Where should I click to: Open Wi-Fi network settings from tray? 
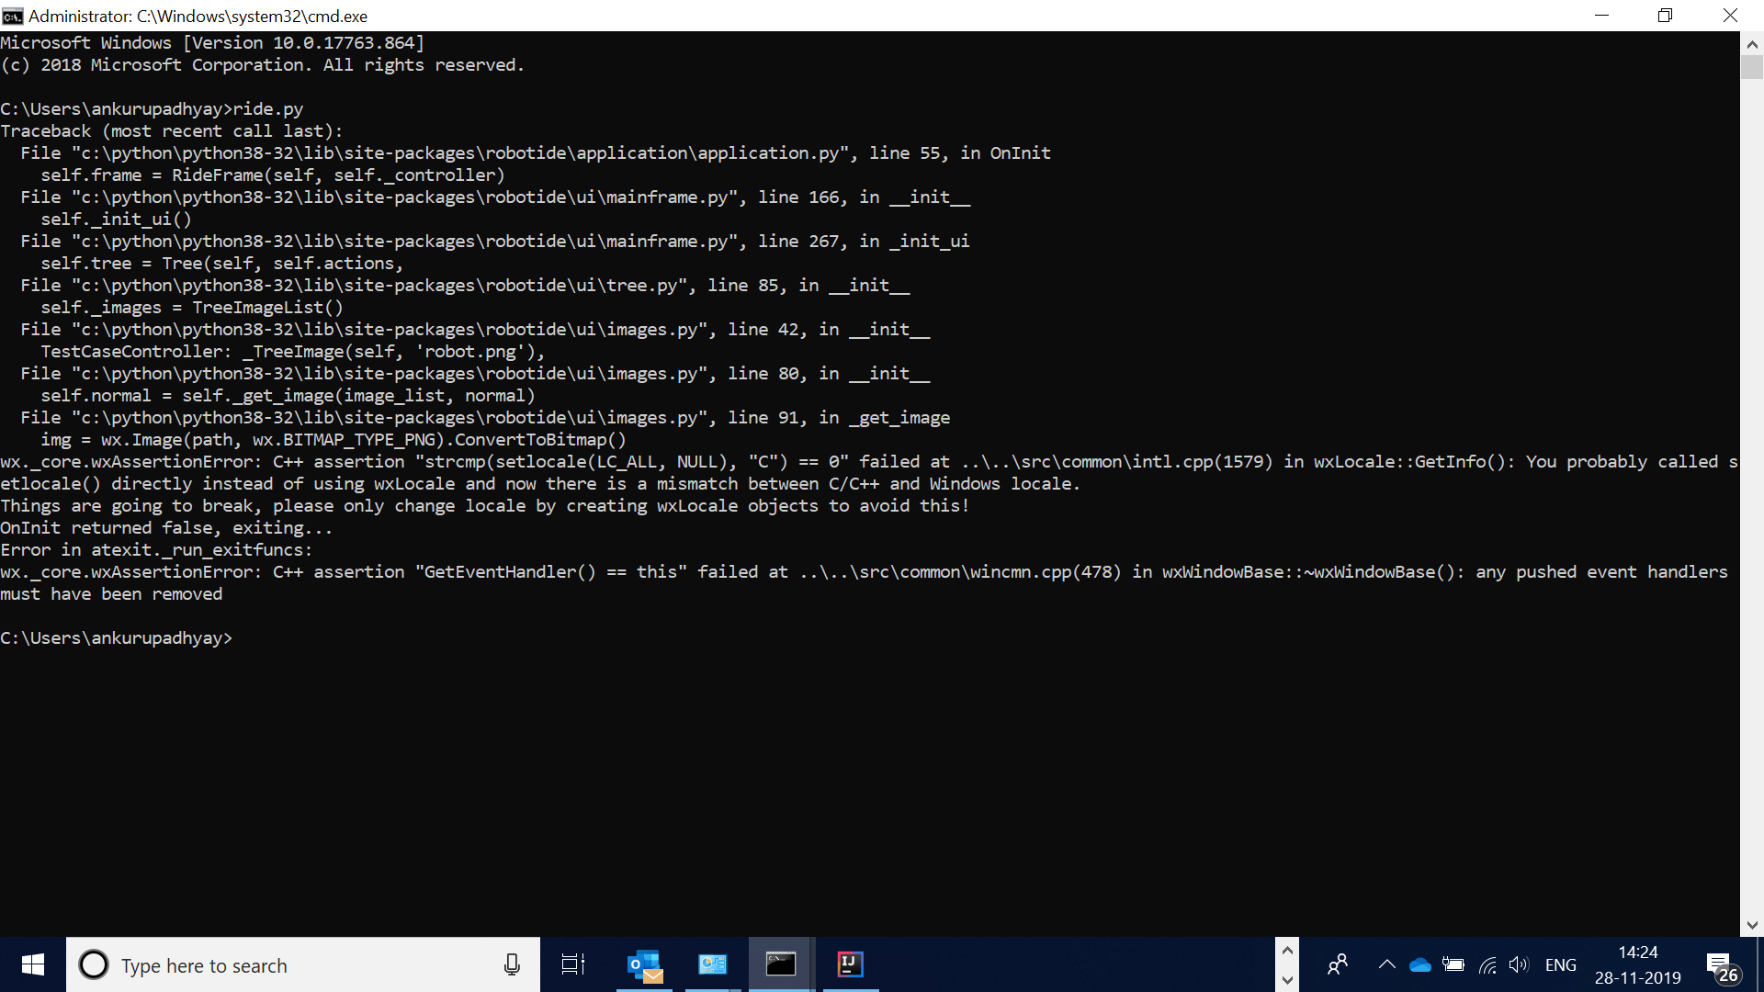tap(1488, 964)
